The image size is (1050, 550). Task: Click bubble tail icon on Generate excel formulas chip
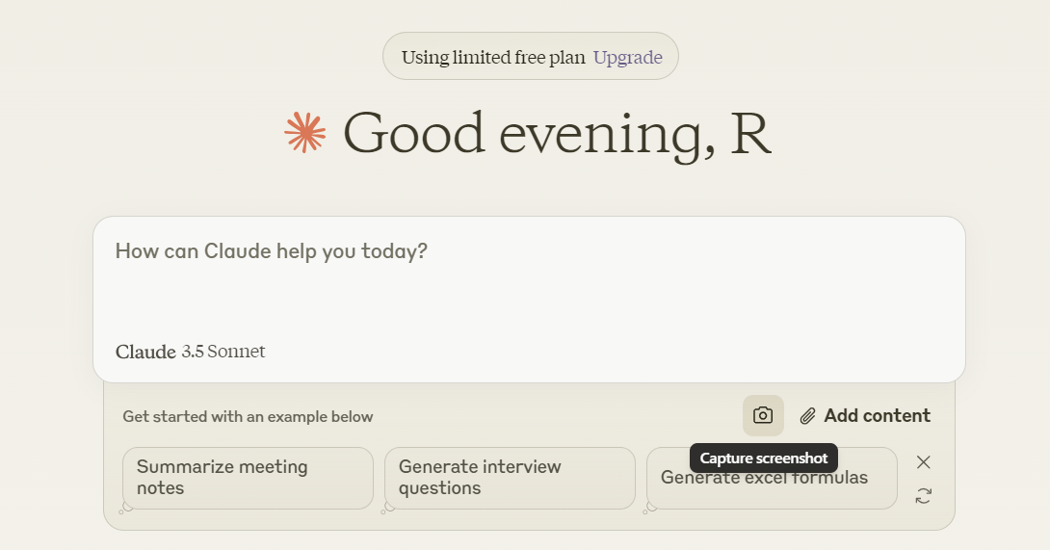coord(650,508)
